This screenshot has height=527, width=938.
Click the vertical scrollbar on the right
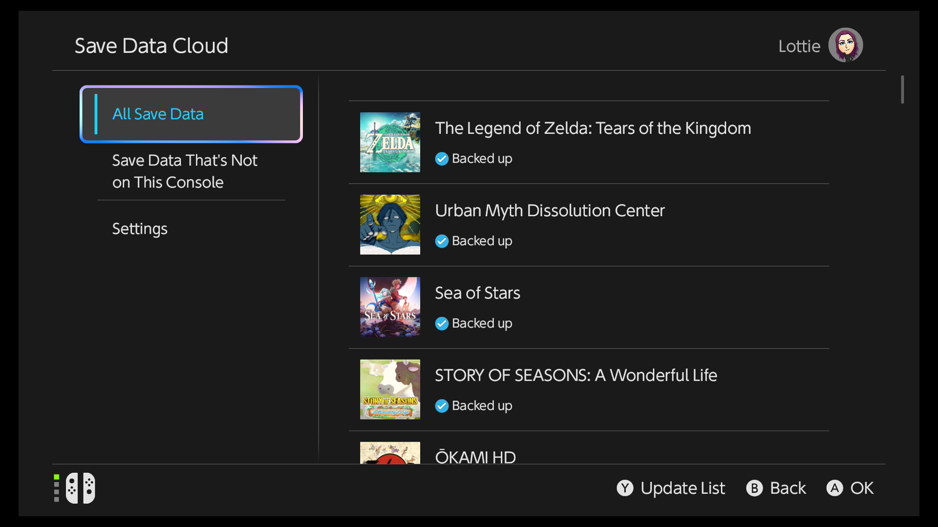pos(902,89)
